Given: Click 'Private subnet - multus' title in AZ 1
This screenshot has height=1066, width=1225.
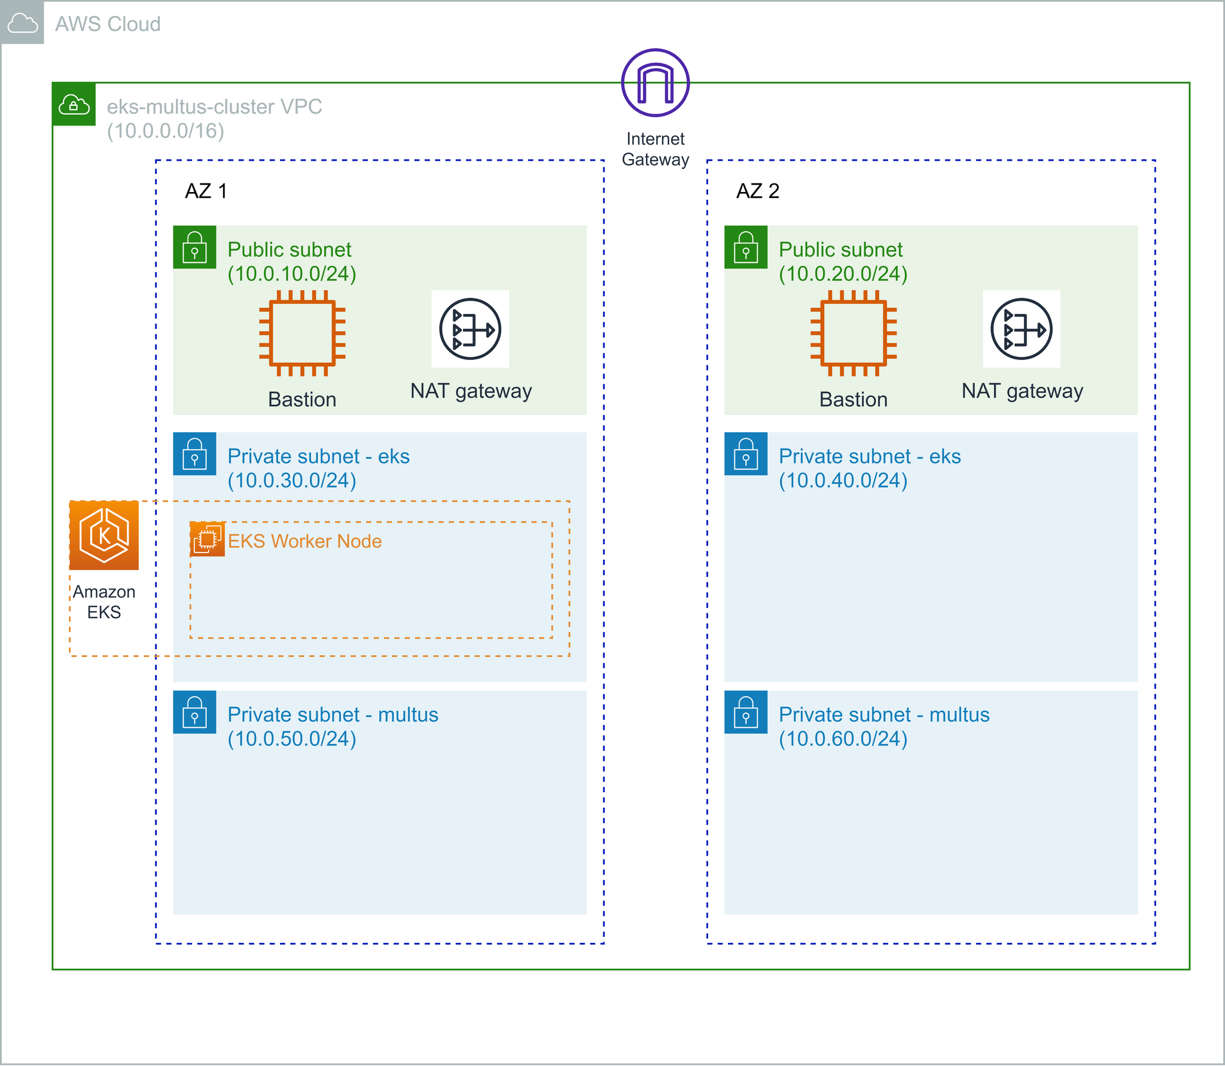Looking at the screenshot, I should 333,714.
